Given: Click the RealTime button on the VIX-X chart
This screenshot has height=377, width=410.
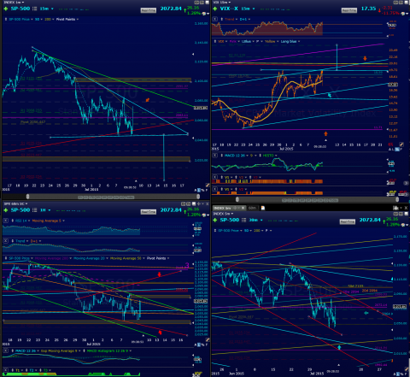Looking at the screenshot, I should coord(348,10).
